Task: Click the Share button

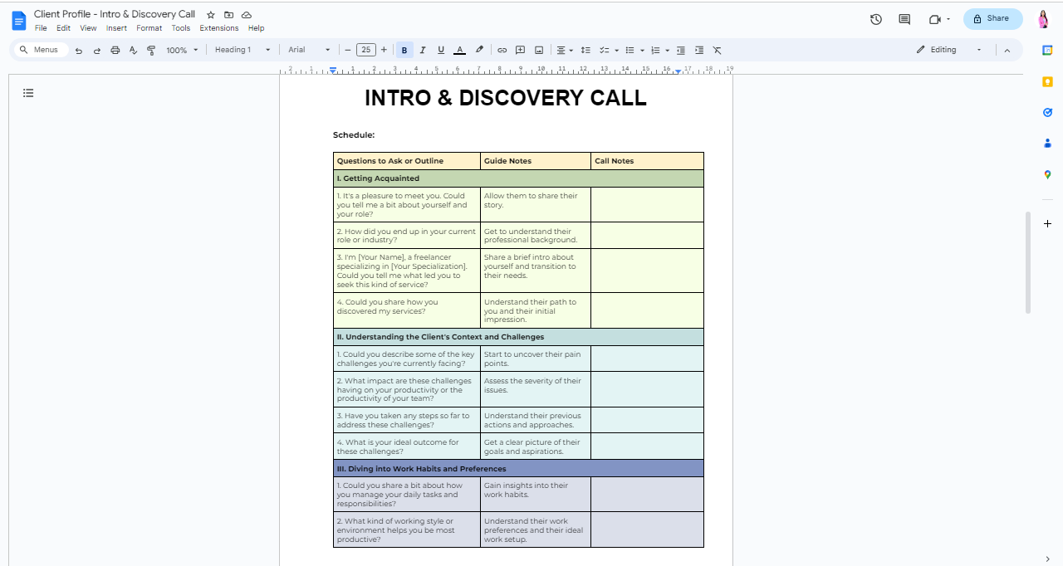Action: [x=992, y=19]
